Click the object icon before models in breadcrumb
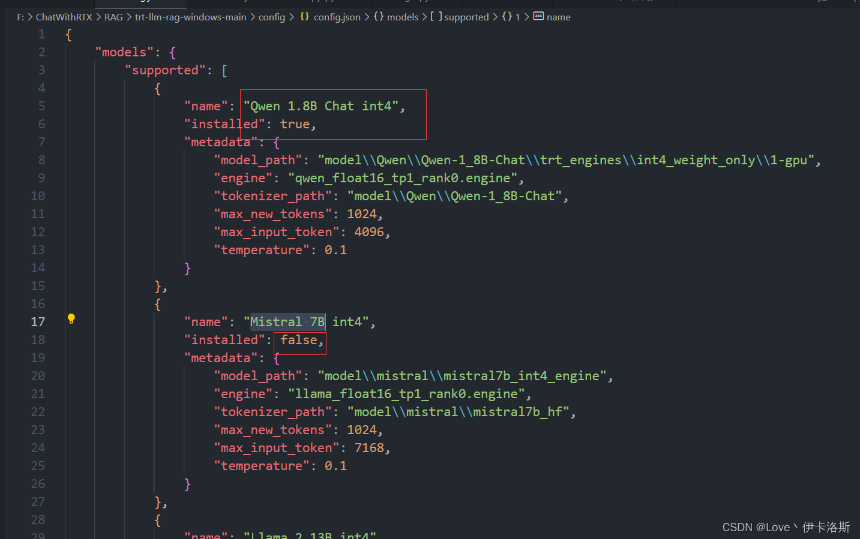The image size is (860, 539). click(379, 17)
